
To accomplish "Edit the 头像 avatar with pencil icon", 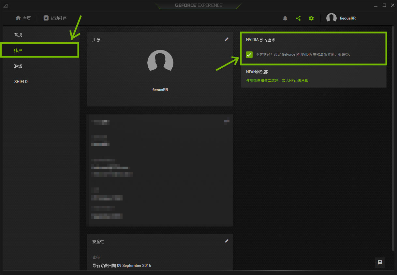I will [227, 39].
